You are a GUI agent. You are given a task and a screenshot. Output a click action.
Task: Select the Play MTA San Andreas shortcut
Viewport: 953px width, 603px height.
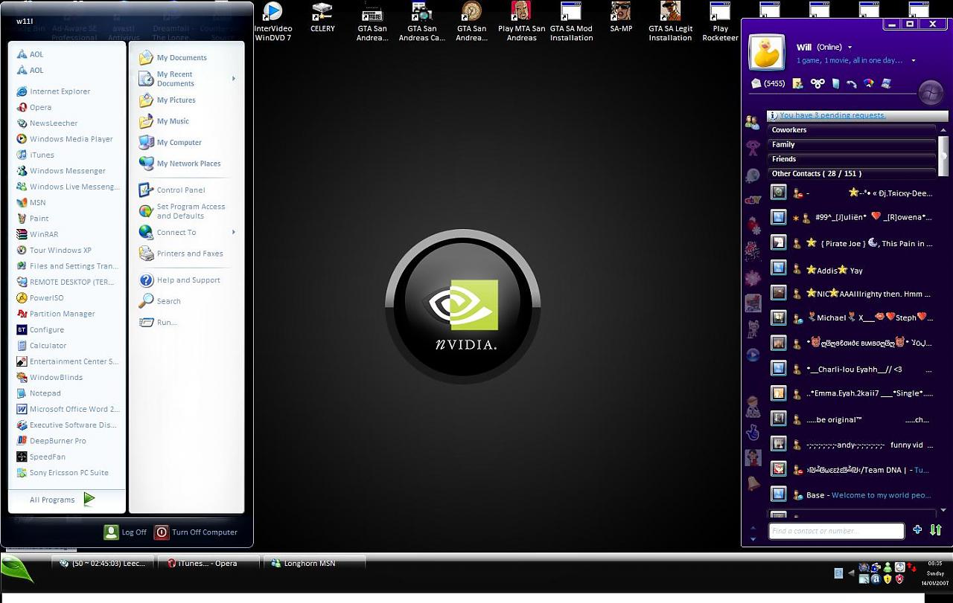click(521, 22)
